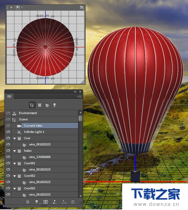
Task: Click the trash Delete icon in 3D panel
Action: 73,202
